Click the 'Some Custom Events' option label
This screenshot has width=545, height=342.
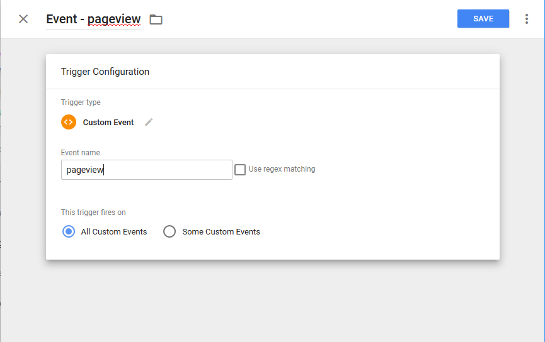[x=221, y=232]
